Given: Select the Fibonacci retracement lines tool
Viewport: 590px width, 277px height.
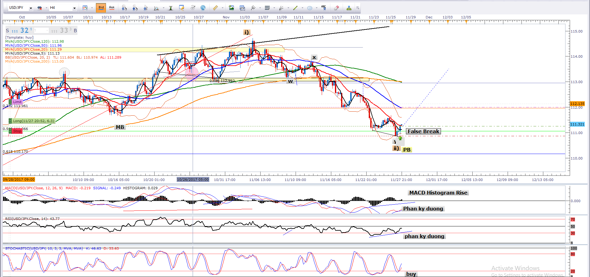Looking at the screenshot, I should (267, 8).
